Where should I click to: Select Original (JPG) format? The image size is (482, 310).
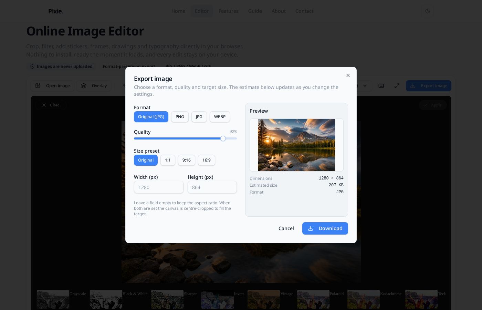tap(151, 117)
